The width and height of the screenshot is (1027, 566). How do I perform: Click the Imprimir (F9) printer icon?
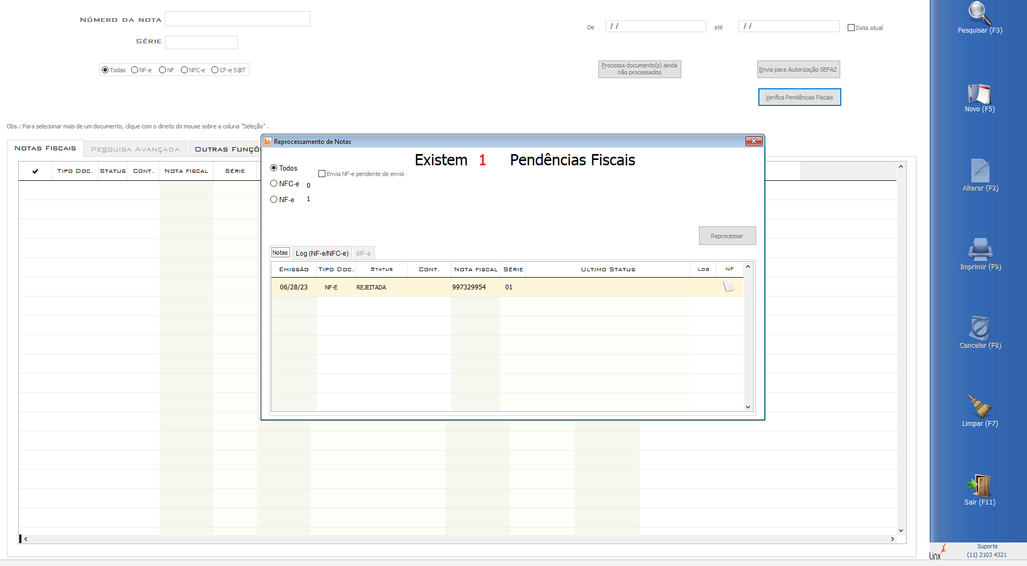point(980,250)
